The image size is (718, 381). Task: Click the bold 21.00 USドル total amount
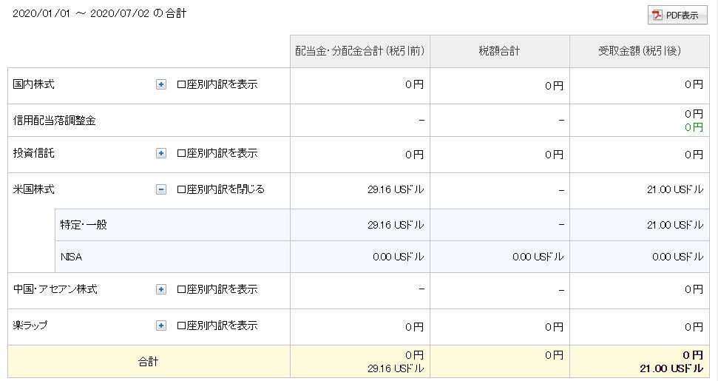click(671, 368)
